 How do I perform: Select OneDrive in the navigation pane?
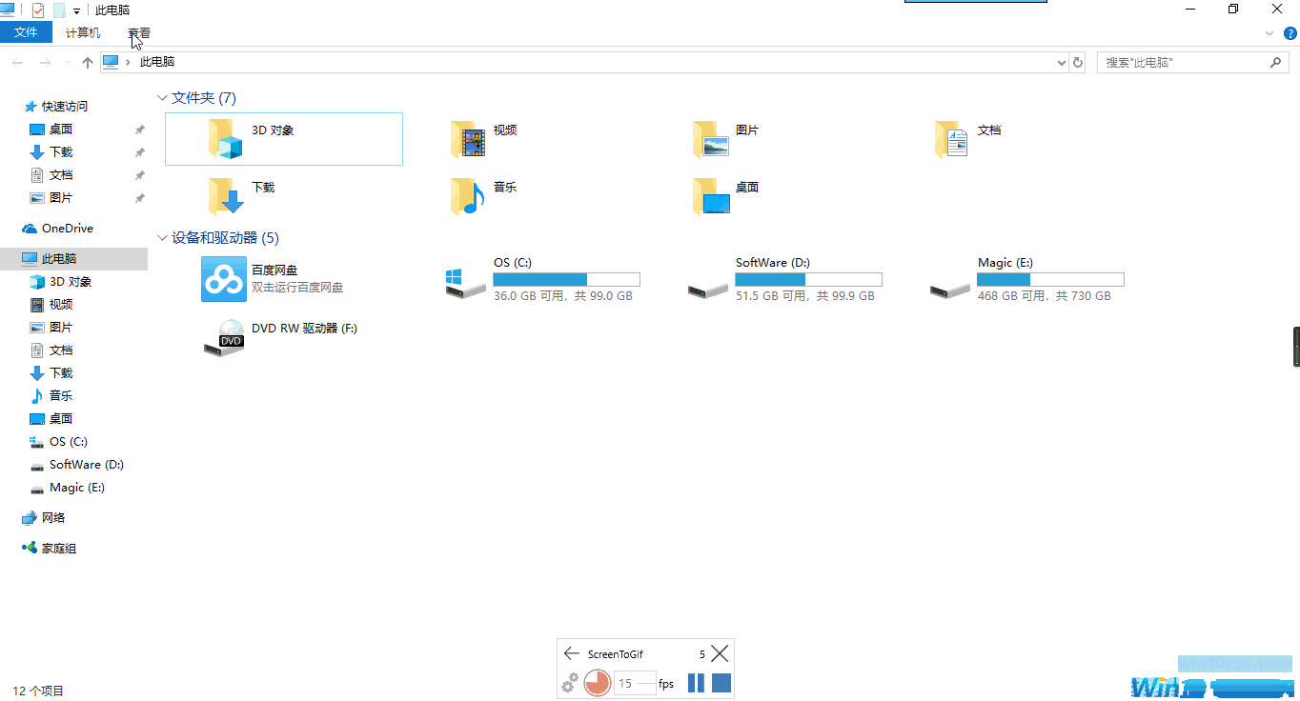[67, 229]
